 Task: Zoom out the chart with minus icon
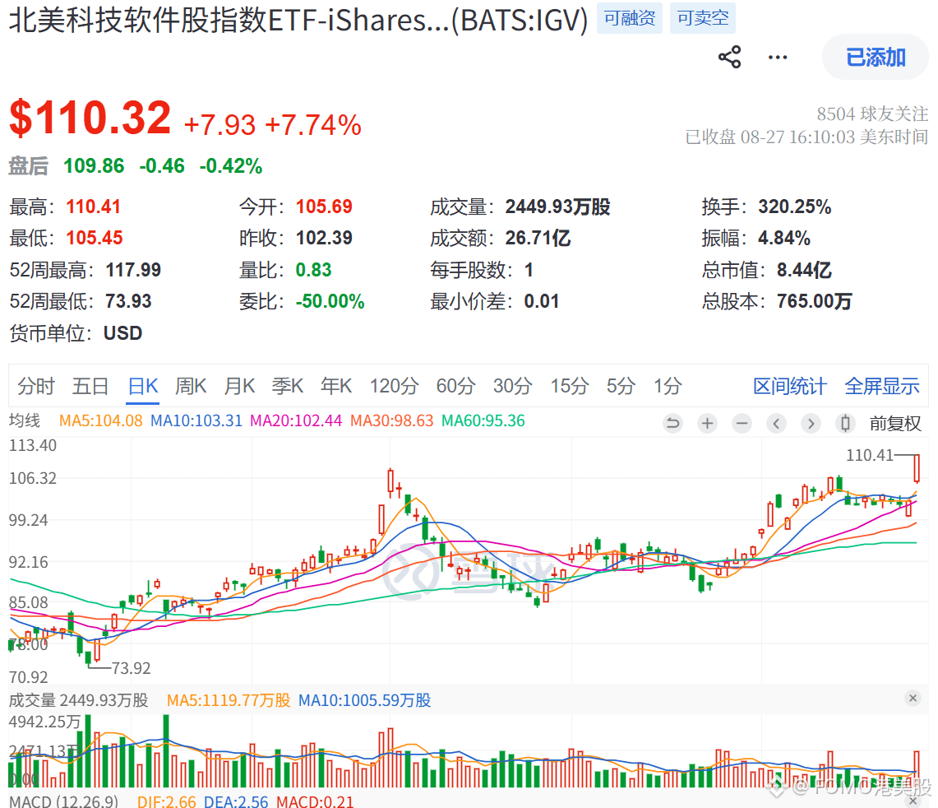742,424
